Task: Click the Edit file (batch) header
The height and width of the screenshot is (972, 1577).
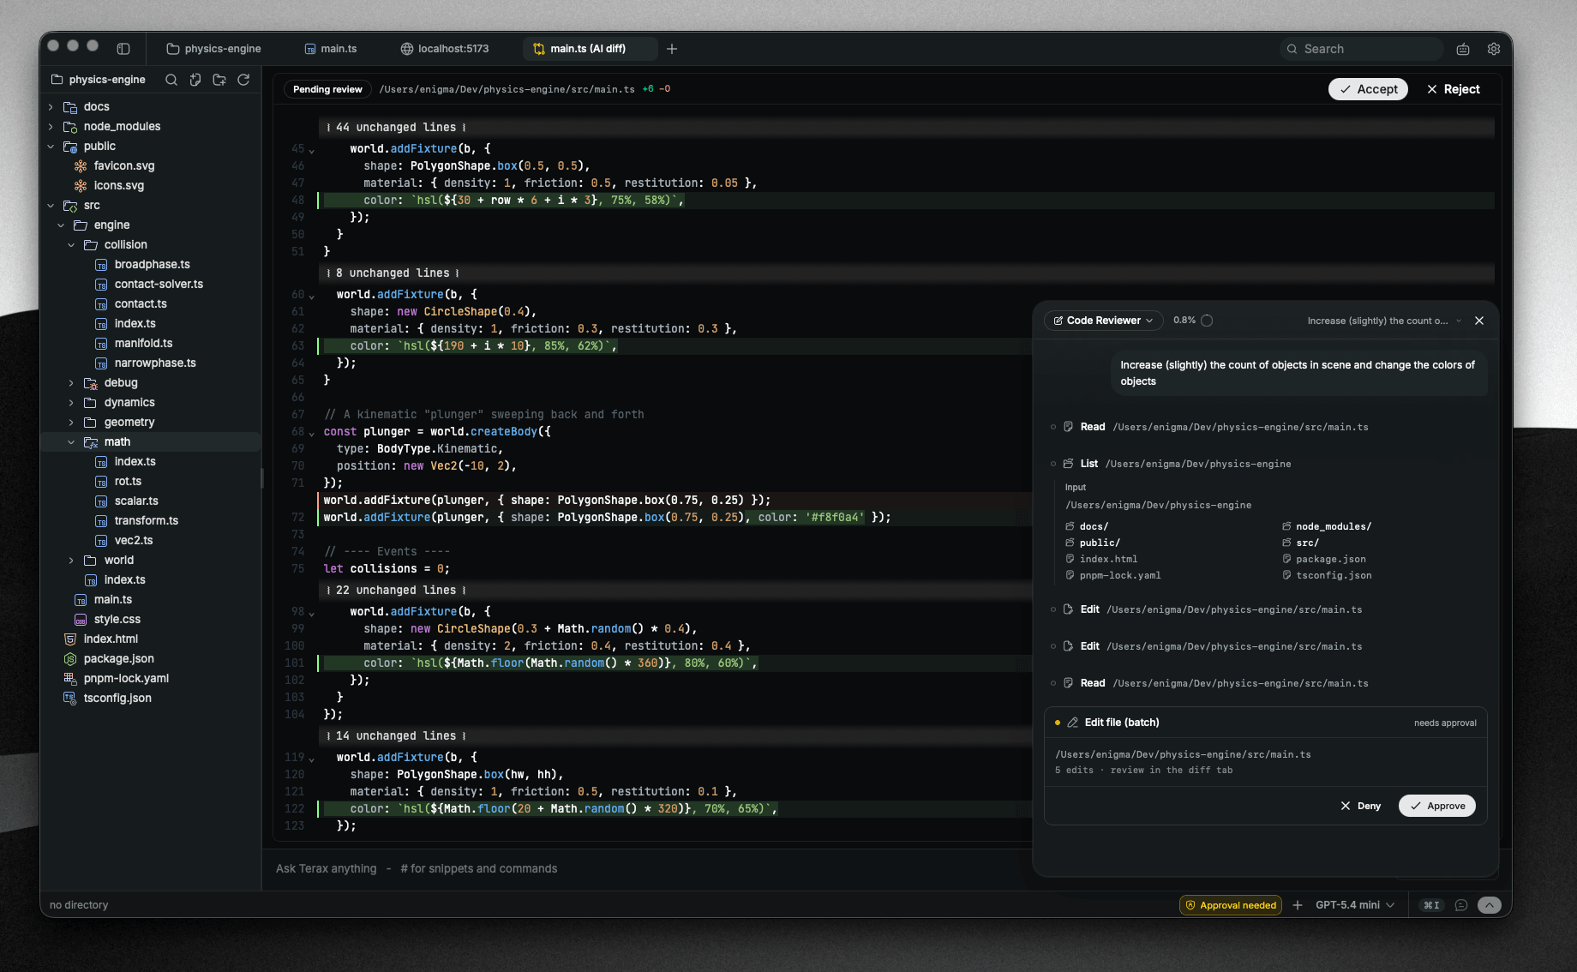Action: [1265, 723]
